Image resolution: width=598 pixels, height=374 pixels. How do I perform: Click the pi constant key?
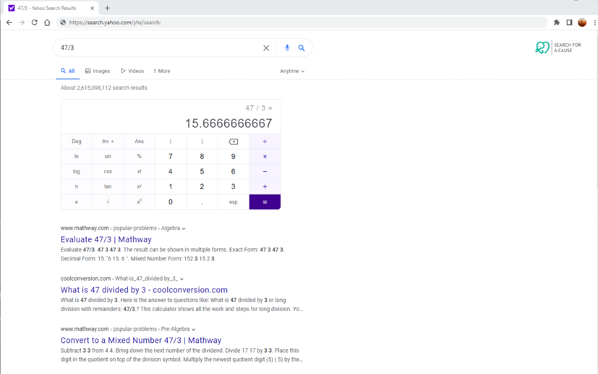pyautogui.click(x=77, y=187)
